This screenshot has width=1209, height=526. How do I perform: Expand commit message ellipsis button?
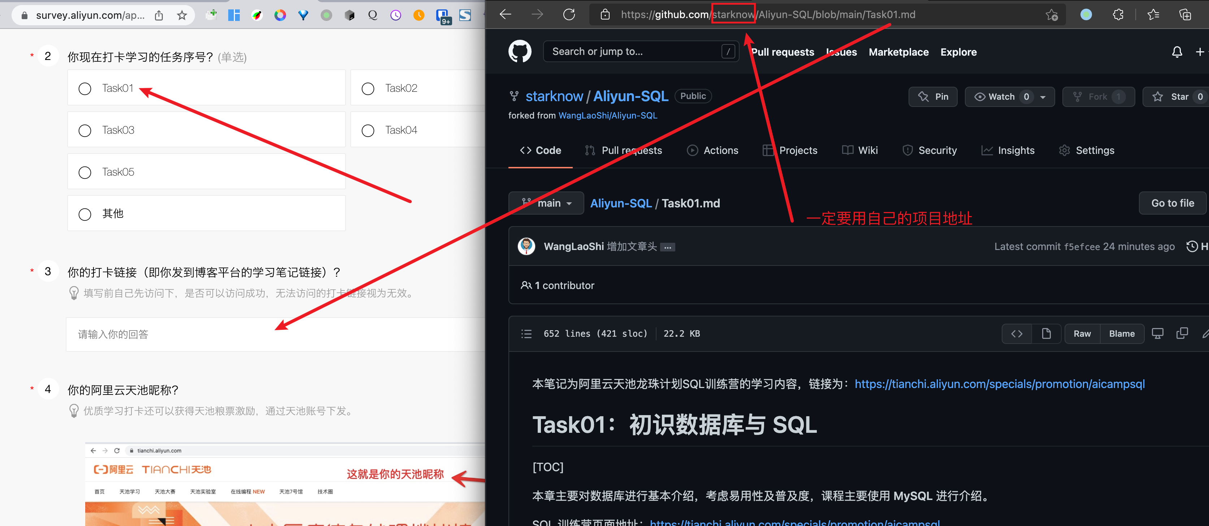(x=667, y=247)
